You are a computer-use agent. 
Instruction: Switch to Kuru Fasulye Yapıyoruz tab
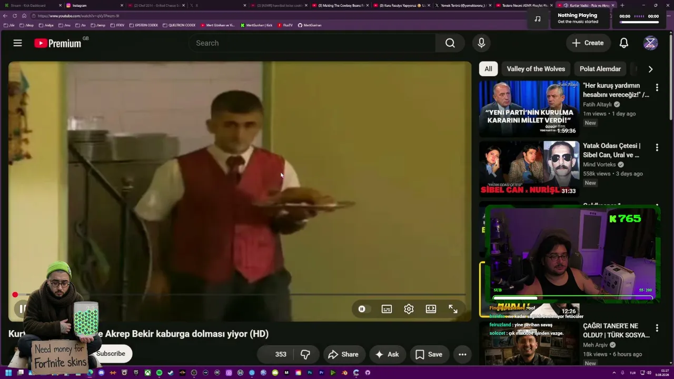[x=401, y=5]
